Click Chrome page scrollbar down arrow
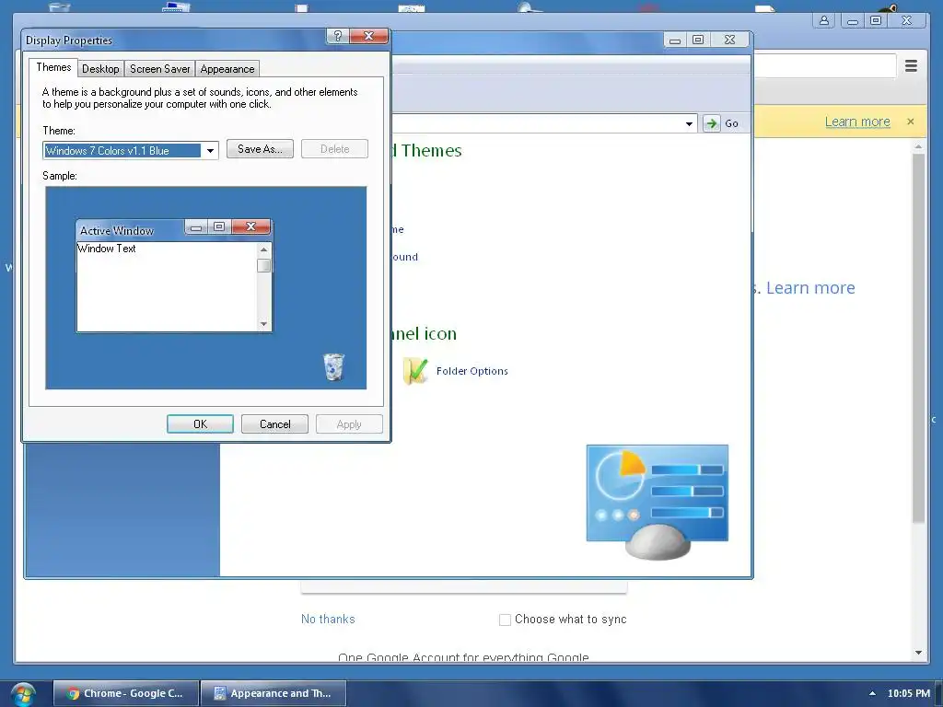 click(918, 653)
